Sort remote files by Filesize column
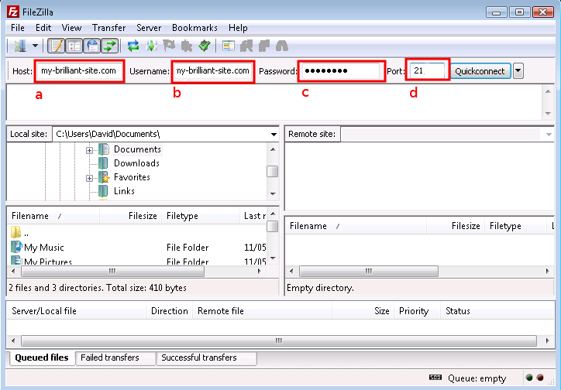Viewport: 561px width, 390px height. click(456, 226)
